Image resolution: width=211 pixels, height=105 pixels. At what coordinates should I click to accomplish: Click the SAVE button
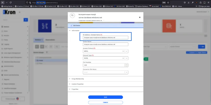[106, 97]
